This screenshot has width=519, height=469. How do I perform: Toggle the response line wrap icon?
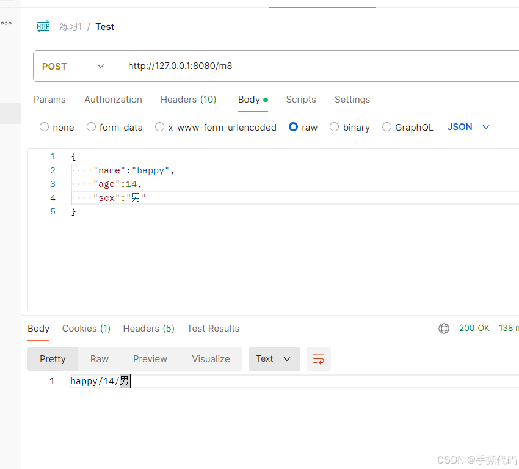pyautogui.click(x=318, y=359)
